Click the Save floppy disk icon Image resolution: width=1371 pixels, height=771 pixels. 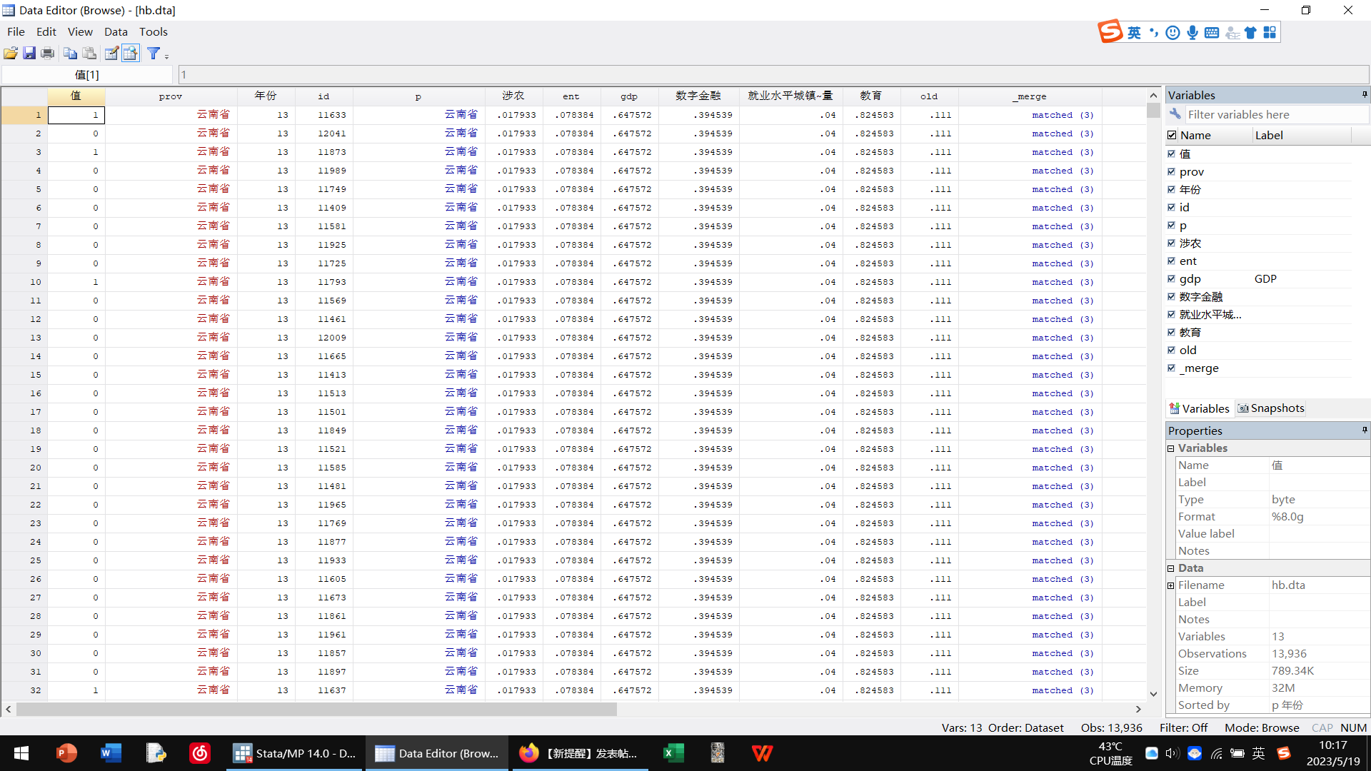click(x=29, y=54)
